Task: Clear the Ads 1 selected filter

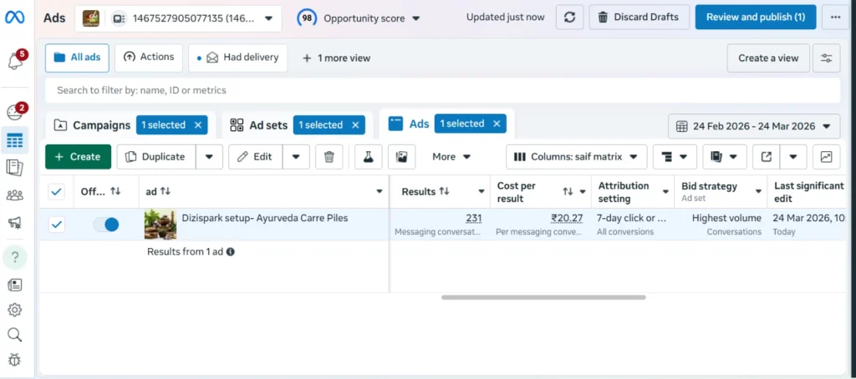Action: click(x=497, y=124)
